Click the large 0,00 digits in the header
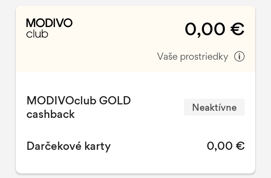The image size is (271, 178). pyautogui.click(x=205, y=29)
